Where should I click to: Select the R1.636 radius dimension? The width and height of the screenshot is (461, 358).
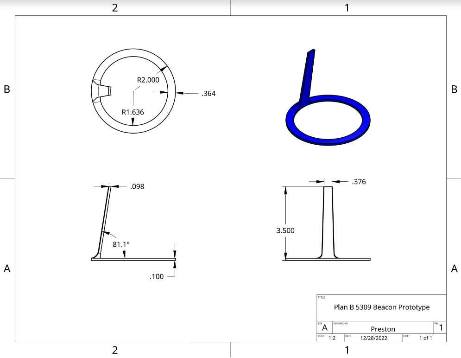(x=133, y=112)
